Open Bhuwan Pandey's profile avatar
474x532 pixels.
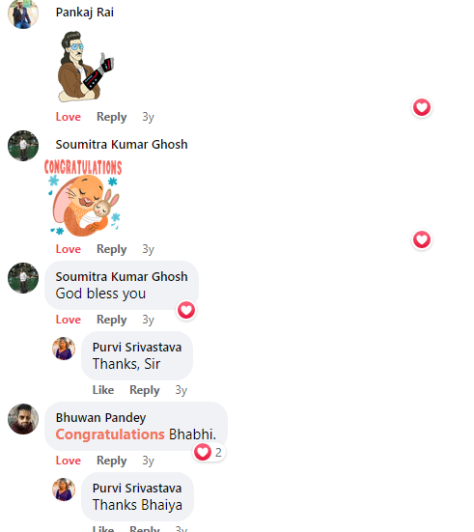[x=23, y=419]
